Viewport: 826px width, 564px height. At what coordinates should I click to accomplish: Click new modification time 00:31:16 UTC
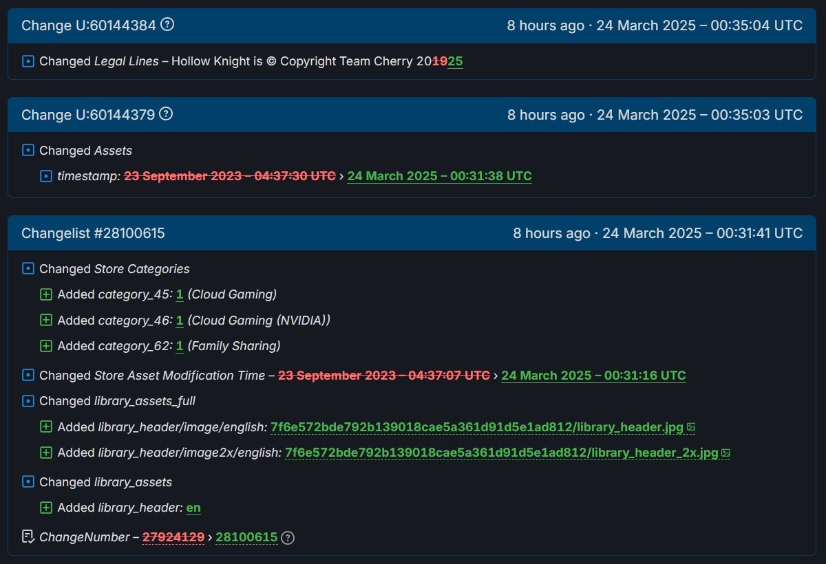[x=593, y=376]
